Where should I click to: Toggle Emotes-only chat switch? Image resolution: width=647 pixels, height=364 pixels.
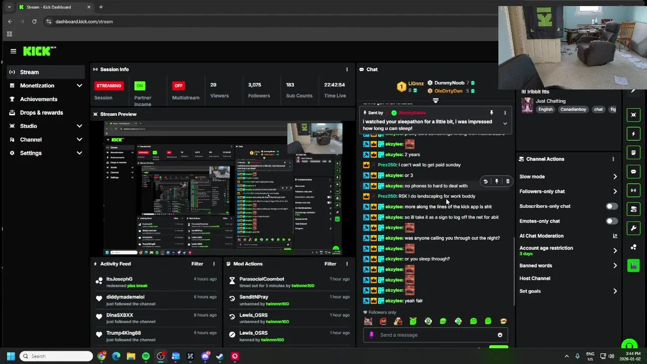coord(612,221)
